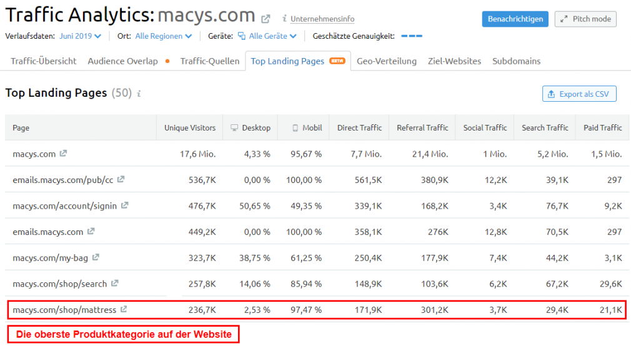This screenshot has width=631, height=346.
Task: Sort by the Referral Traffic column header
Action: pos(422,127)
